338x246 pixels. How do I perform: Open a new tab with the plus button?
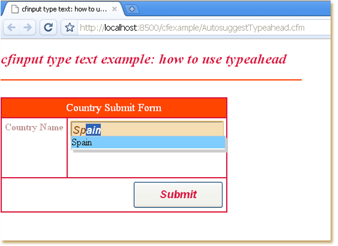point(132,9)
